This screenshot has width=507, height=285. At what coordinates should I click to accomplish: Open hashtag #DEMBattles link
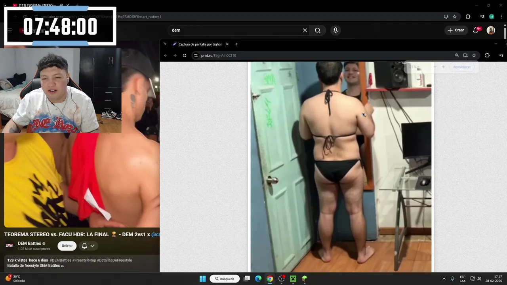(x=61, y=260)
